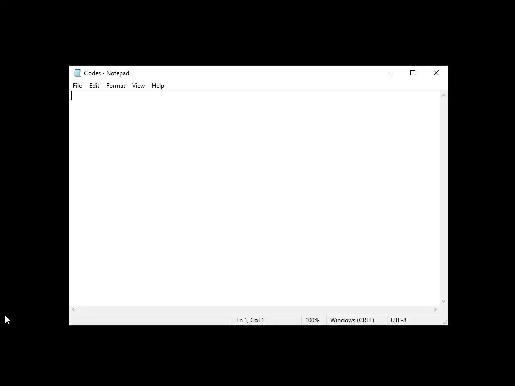Click the Windows (CRLF) line ending indicator
515x386 pixels.
coord(352,320)
